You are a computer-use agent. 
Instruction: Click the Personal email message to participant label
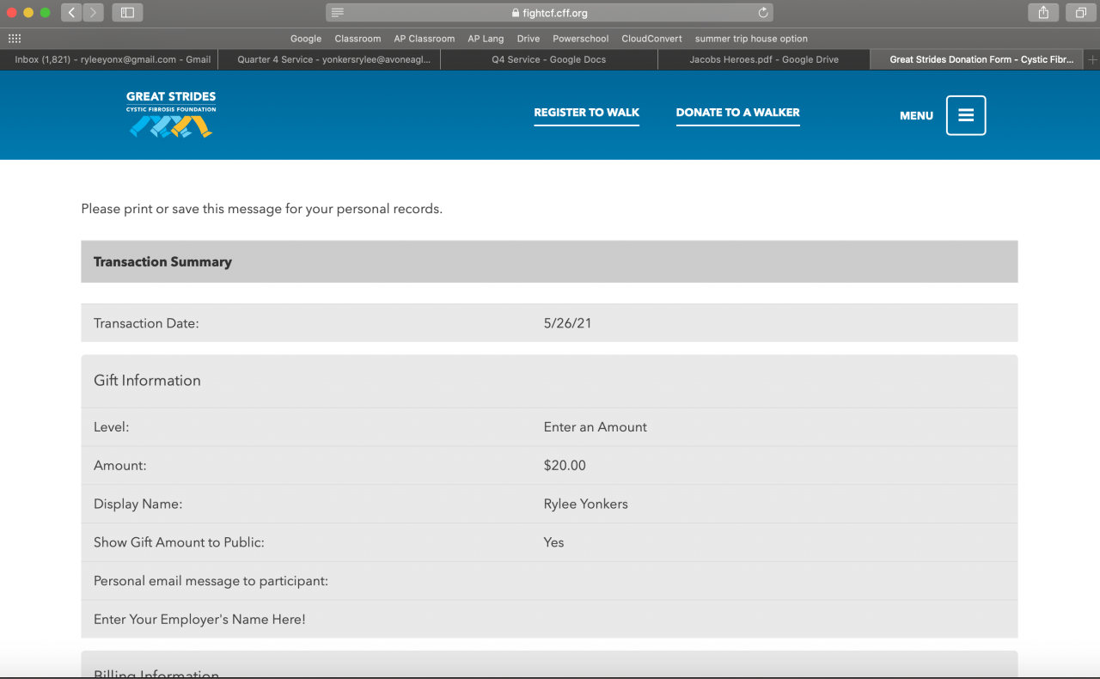click(x=211, y=581)
